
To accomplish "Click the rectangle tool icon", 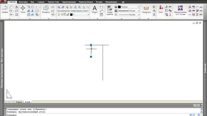I will click(x=16, y=11).
